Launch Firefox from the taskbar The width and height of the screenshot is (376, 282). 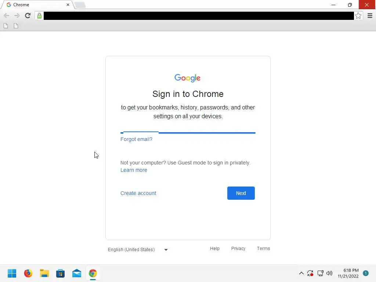28,273
